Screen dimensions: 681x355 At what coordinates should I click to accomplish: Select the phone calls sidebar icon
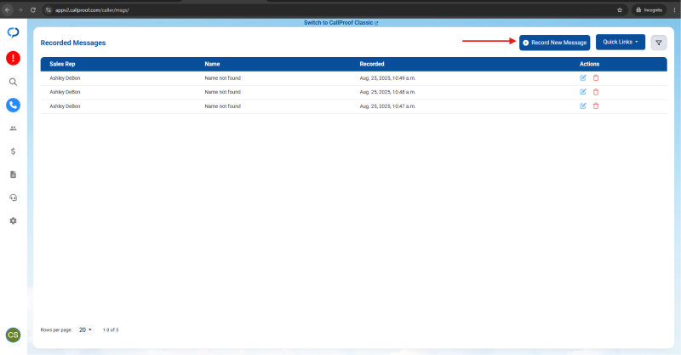(x=13, y=105)
